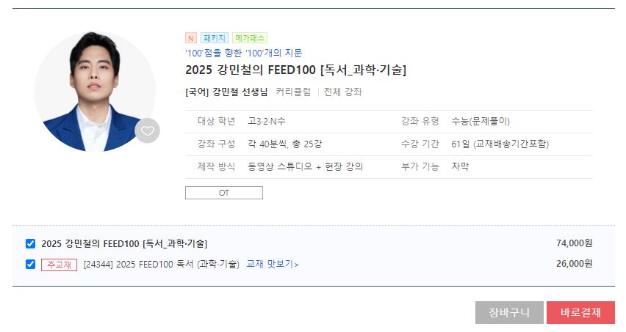Click the 74,000원 course price
626x332 pixels.
coord(574,243)
